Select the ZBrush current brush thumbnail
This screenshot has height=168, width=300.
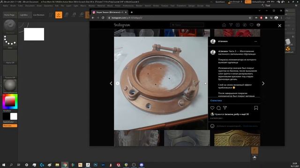click(10, 26)
